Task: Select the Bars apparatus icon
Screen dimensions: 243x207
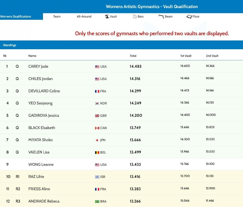Action: 135,16
